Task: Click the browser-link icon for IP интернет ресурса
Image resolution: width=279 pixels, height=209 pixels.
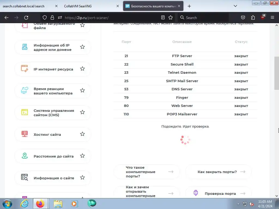Action: tap(25, 69)
